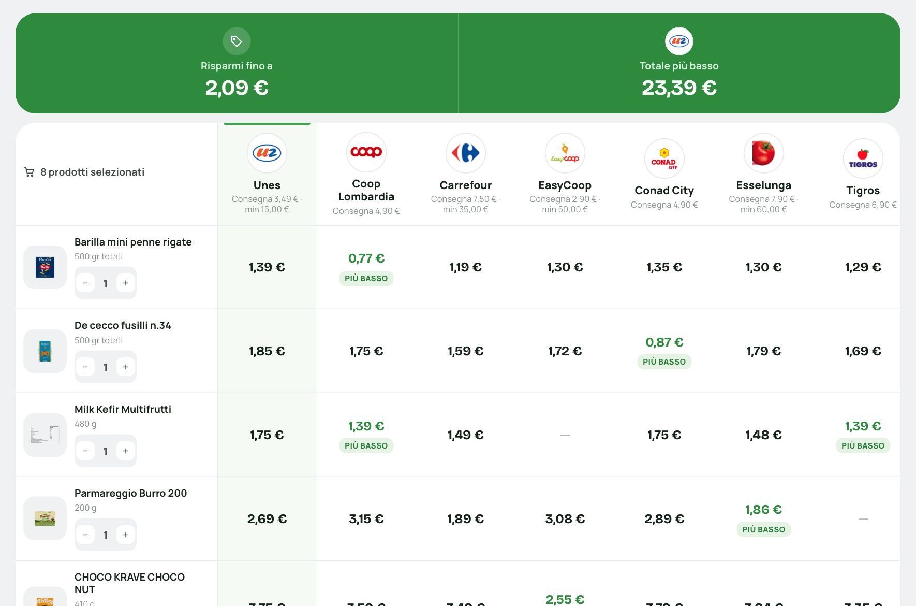Select the Carrefour column header name

[466, 185]
